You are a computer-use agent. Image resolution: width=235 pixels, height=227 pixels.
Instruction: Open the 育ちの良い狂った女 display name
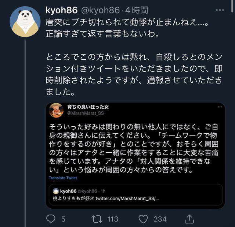pos(88,107)
